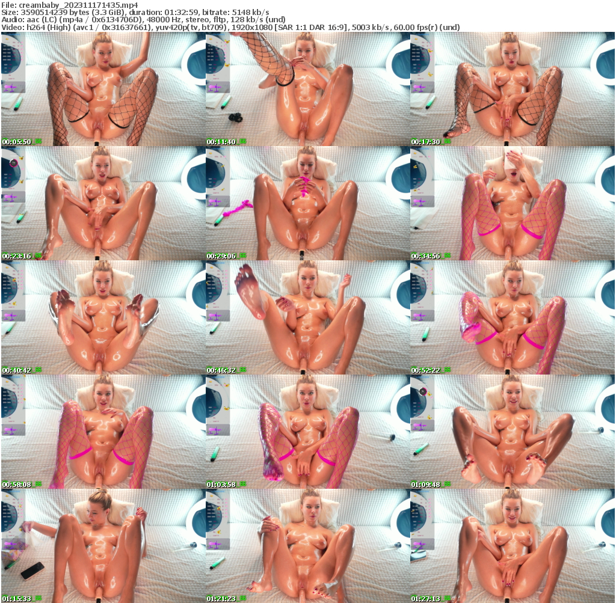Open the thumbnail at timestamp 00:05:50
This screenshot has height=603, width=616.
point(102,87)
